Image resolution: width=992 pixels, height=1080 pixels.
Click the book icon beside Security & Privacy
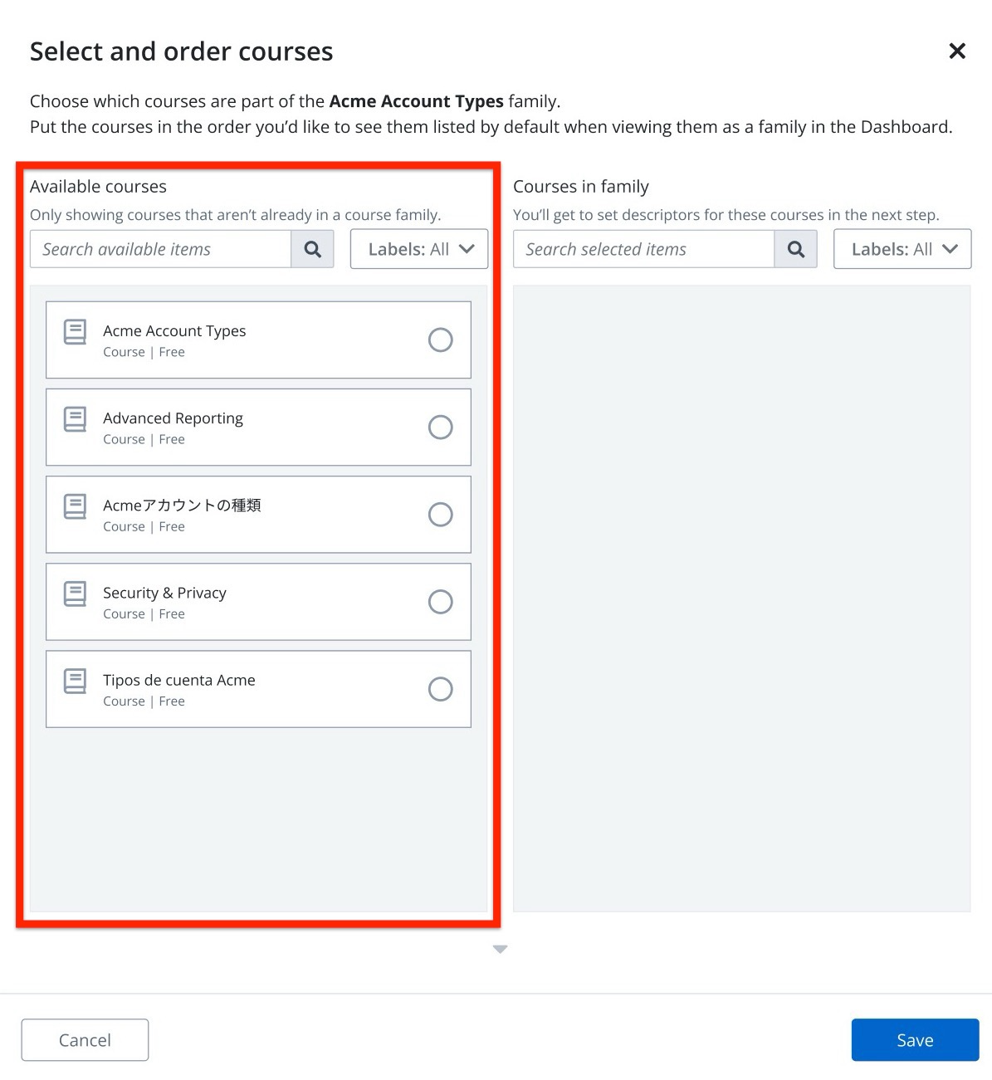click(x=76, y=594)
